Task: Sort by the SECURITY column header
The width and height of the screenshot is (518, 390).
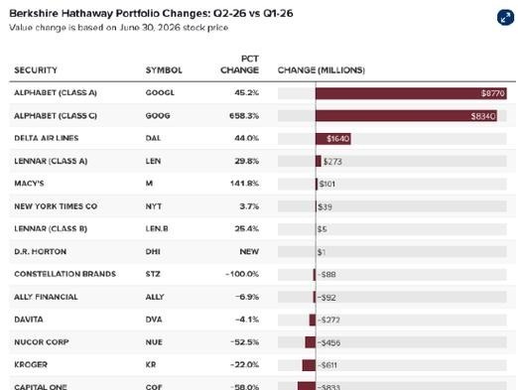Action: click(x=36, y=70)
